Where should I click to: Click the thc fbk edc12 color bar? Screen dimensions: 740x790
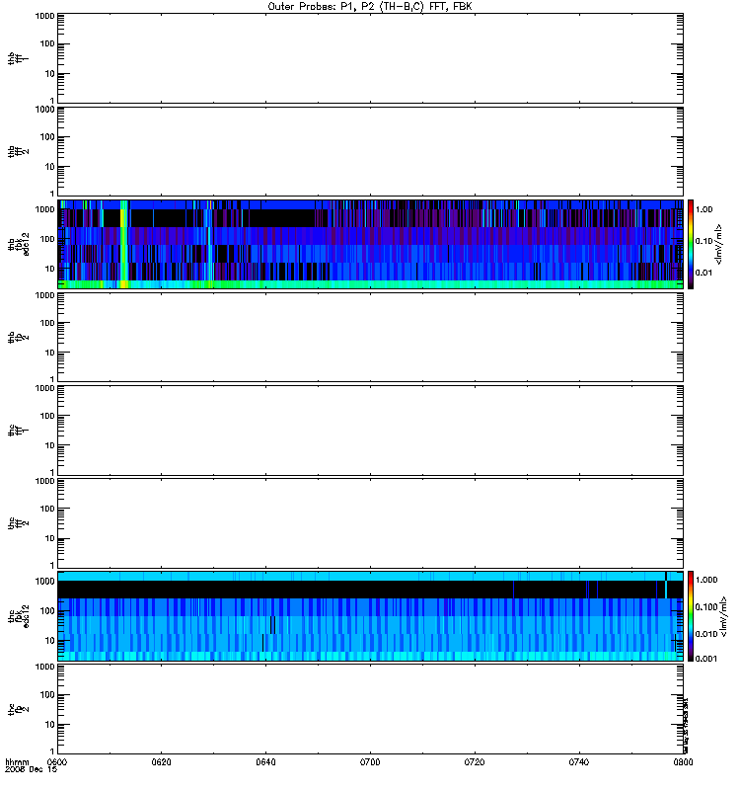coord(691,616)
